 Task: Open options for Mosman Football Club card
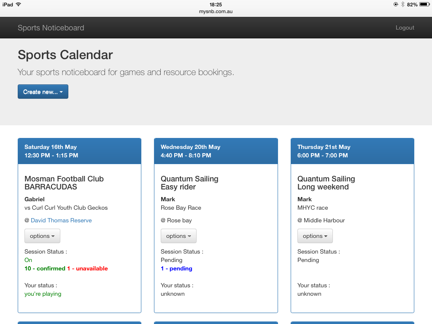[x=42, y=236]
